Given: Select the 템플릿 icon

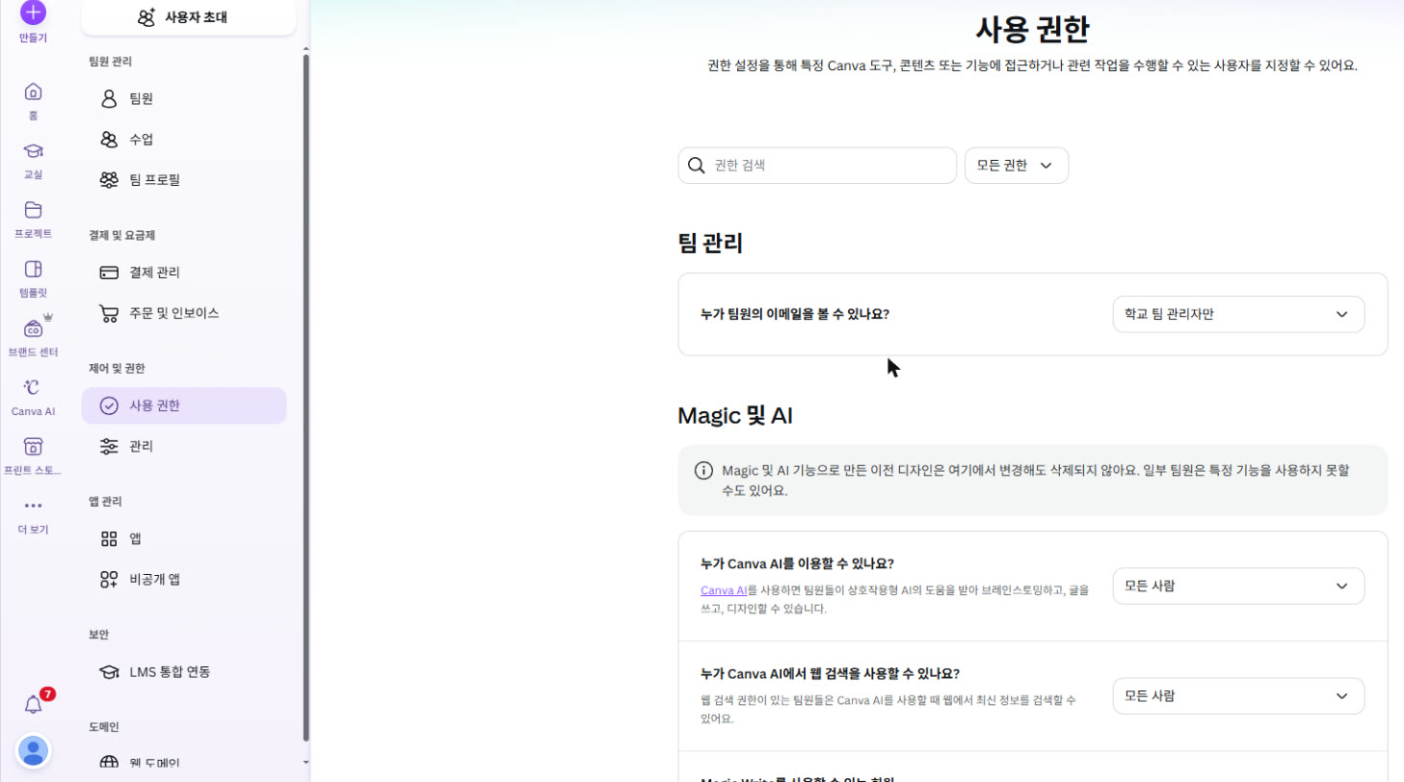Looking at the screenshot, I should point(33,269).
